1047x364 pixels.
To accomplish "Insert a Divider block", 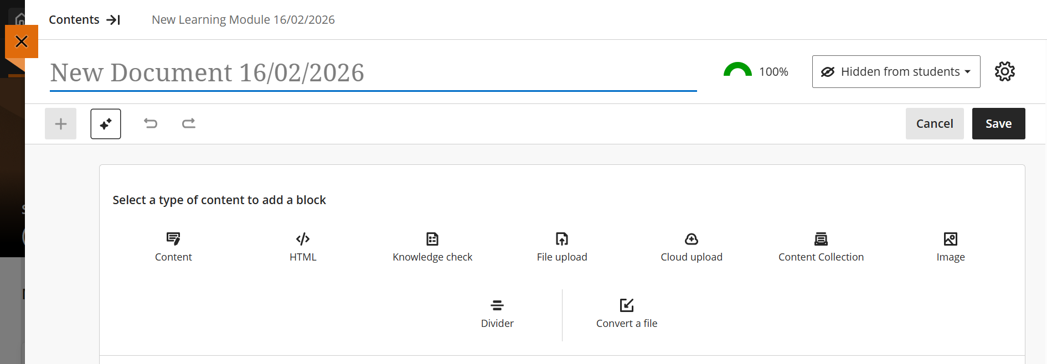I will (497, 313).
